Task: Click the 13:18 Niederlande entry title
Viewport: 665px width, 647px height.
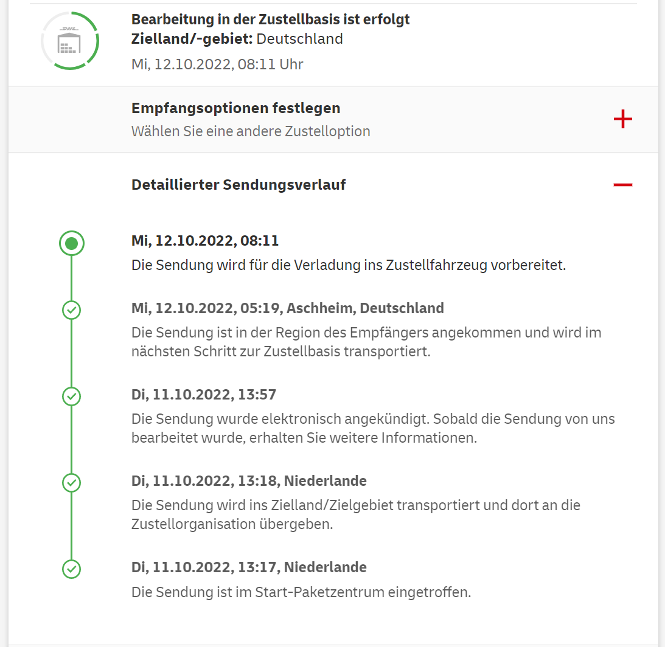Action: (249, 481)
